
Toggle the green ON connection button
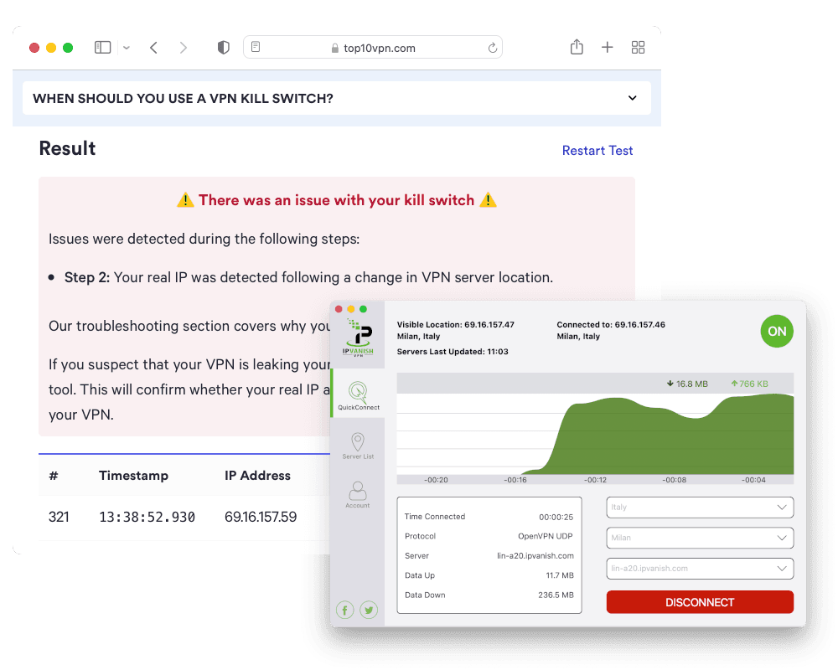tap(777, 332)
